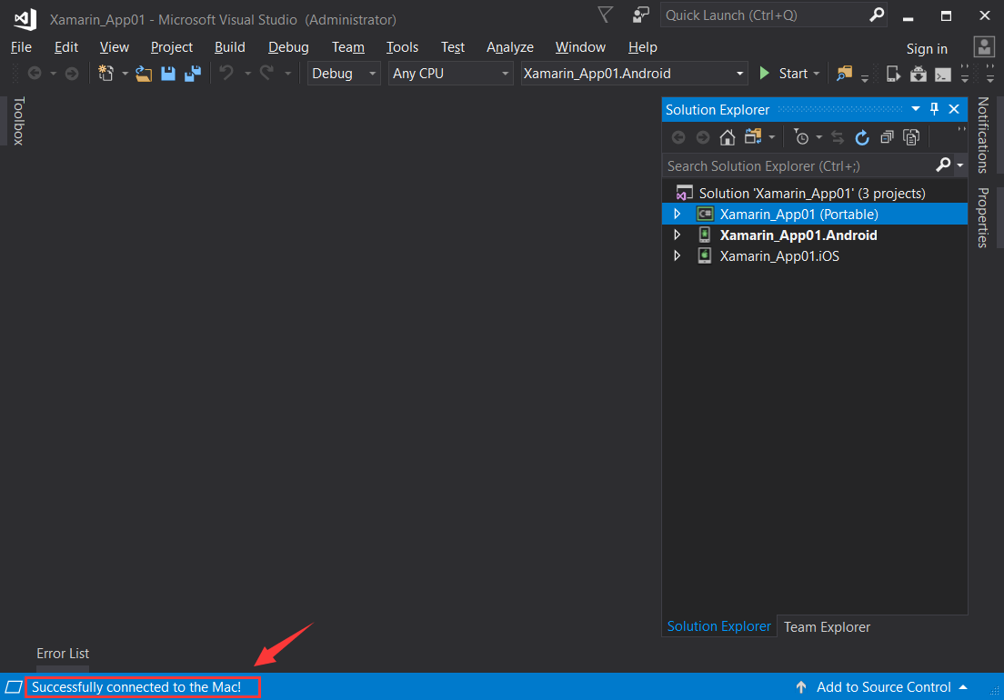1004x700 pixels.
Task: Open the File menu
Action: pyautogui.click(x=21, y=46)
